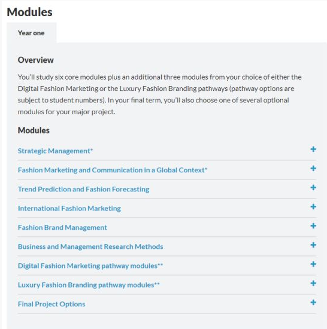Screen dimensions: 327x329
Task: Select the Final Project Options title
Action: 52,304
